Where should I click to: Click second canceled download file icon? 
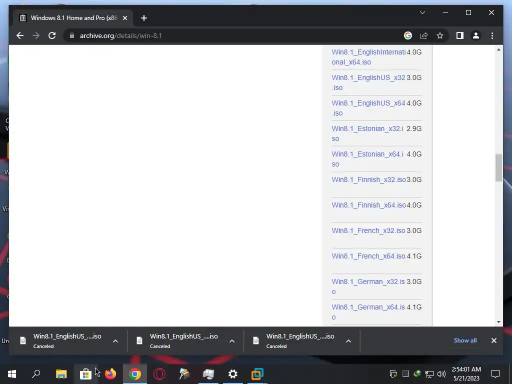tap(139, 340)
